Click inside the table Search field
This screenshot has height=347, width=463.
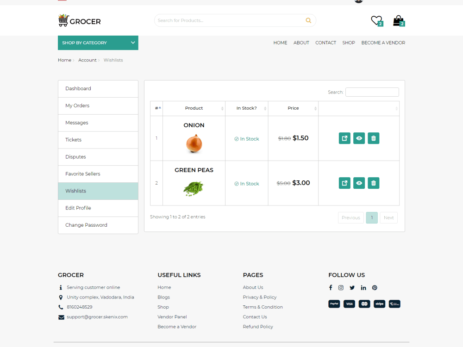click(372, 92)
